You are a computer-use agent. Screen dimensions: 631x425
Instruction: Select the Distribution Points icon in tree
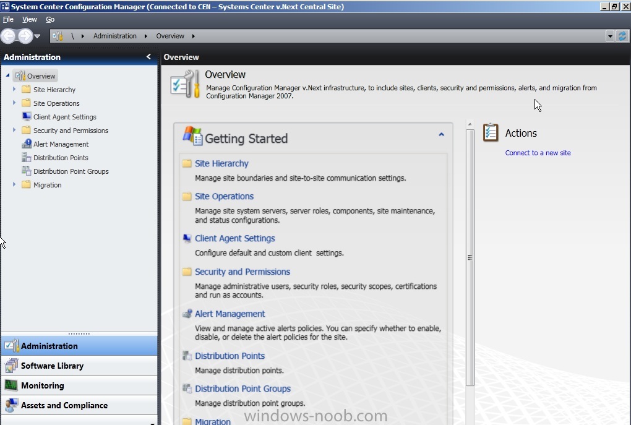tap(26, 157)
